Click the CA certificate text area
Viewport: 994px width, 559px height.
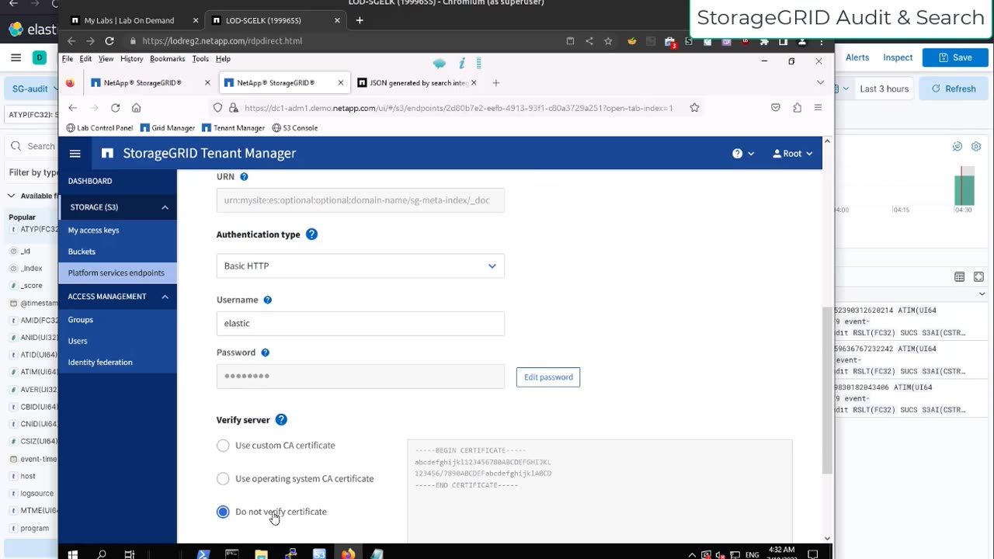click(600, 491)
